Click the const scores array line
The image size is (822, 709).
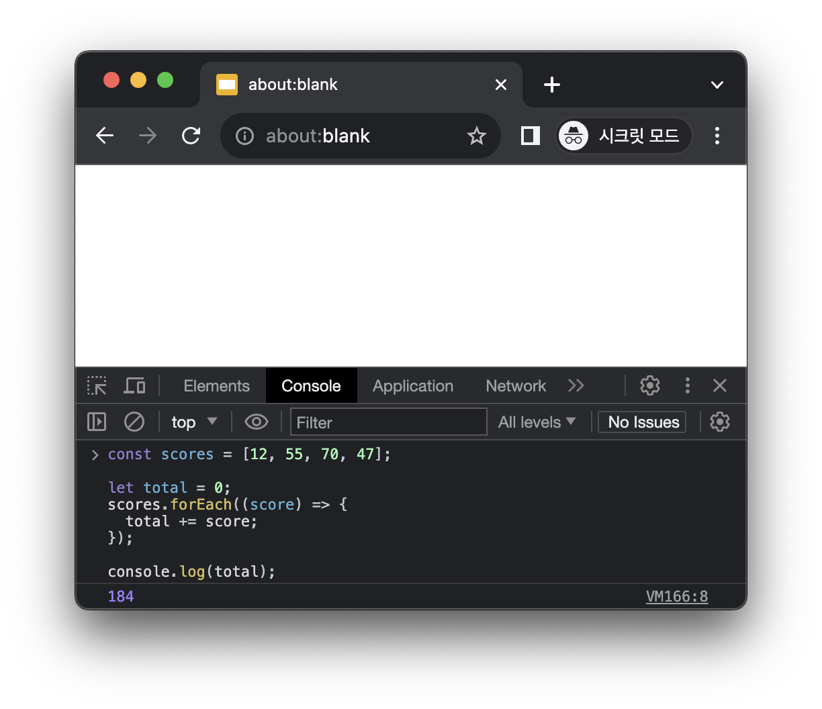pos(249,455)
